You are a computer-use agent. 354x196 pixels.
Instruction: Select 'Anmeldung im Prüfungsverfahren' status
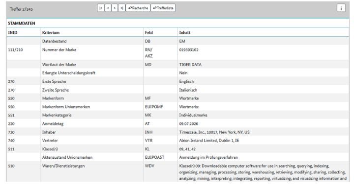point(208,157)
